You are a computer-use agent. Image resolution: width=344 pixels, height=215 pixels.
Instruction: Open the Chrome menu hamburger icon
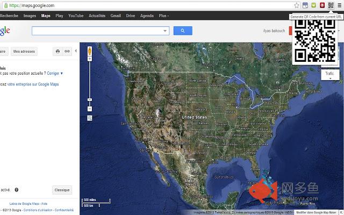(x=339, y=5)
